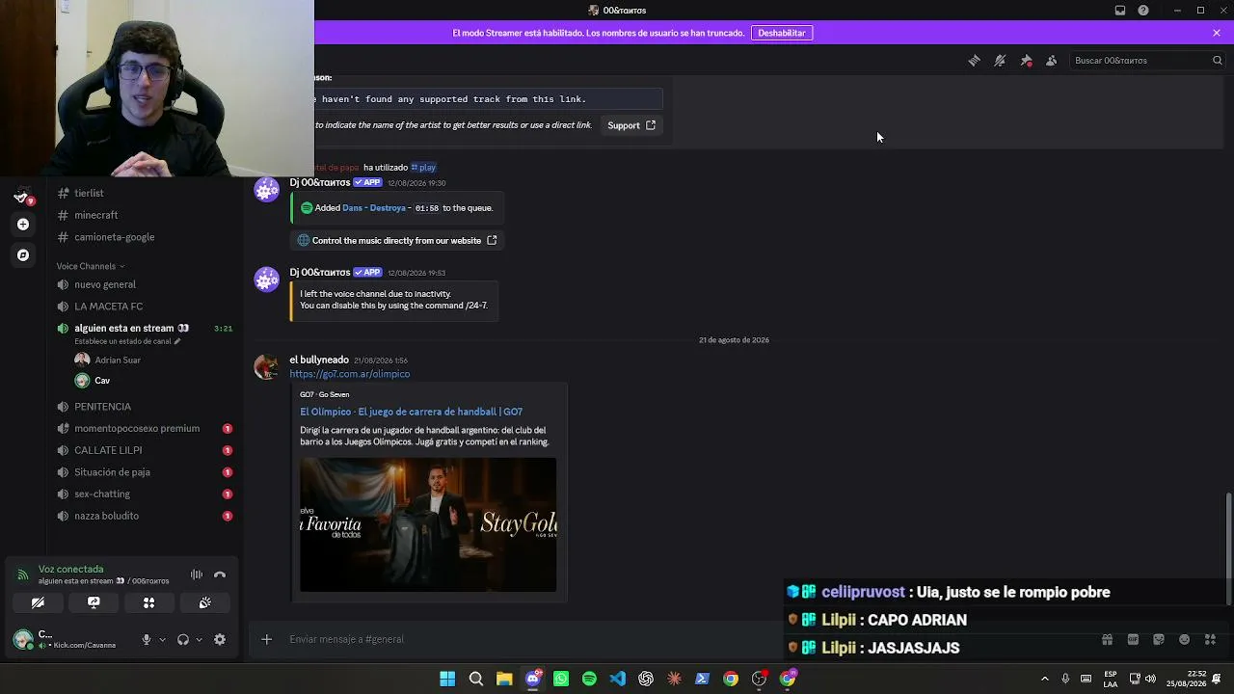1234x694 pixels.
Task: Collapse the Voice Channels category
Action: point(91,266)
